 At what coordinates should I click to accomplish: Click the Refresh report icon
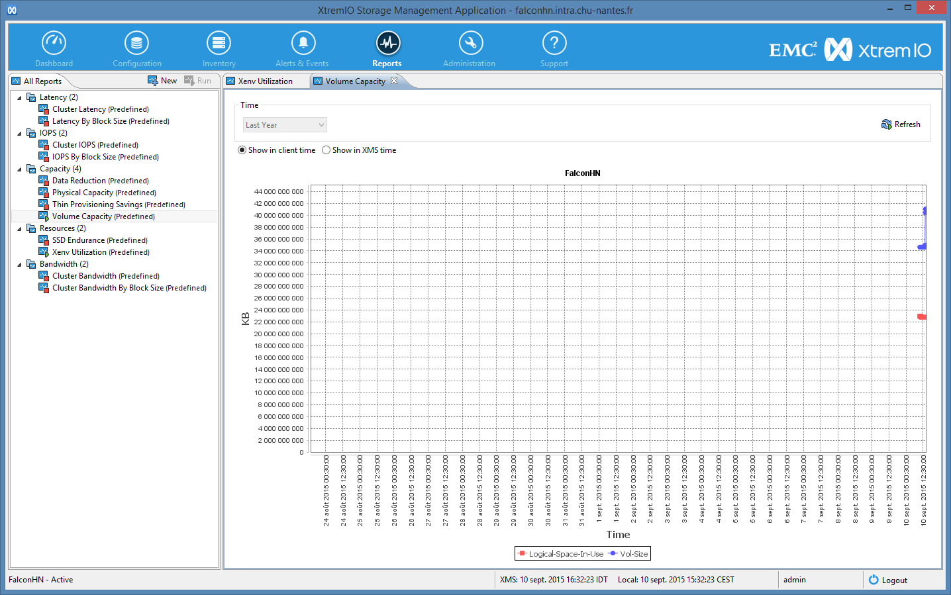coord(887,124)
